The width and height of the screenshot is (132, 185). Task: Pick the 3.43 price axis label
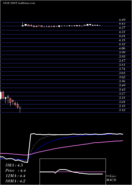(x=122, y=89)
